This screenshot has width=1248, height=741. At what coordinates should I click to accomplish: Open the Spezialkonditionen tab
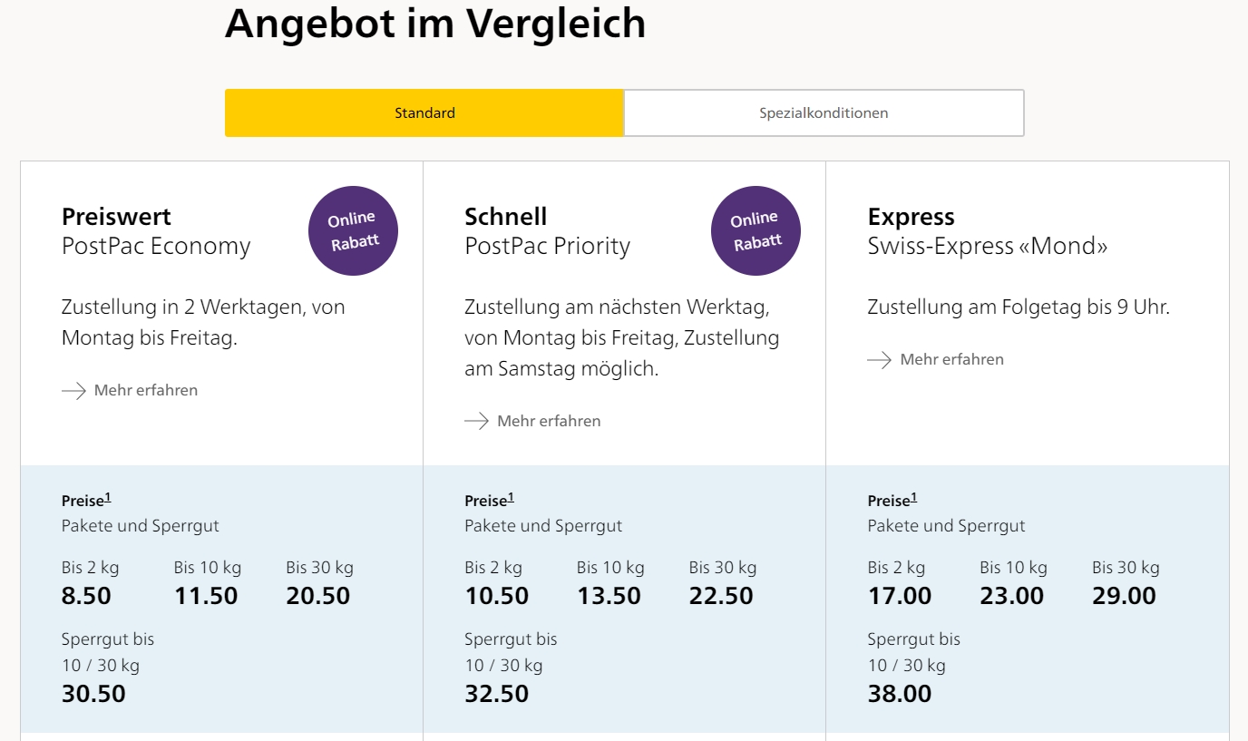tap(824, 113)
